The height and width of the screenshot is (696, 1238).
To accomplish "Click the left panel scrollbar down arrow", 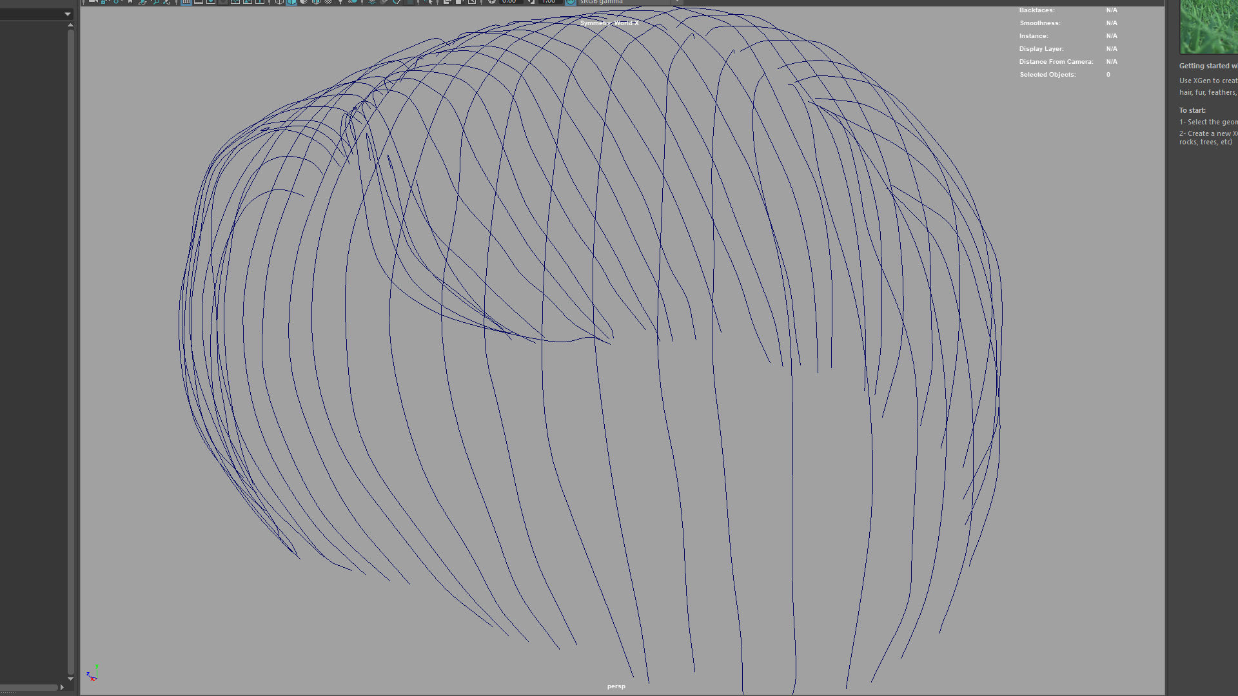I will pos(70,679).
